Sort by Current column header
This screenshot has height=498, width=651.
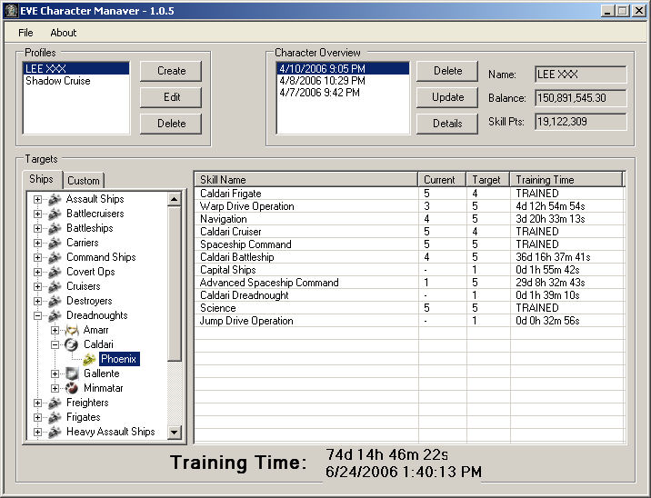442,180
